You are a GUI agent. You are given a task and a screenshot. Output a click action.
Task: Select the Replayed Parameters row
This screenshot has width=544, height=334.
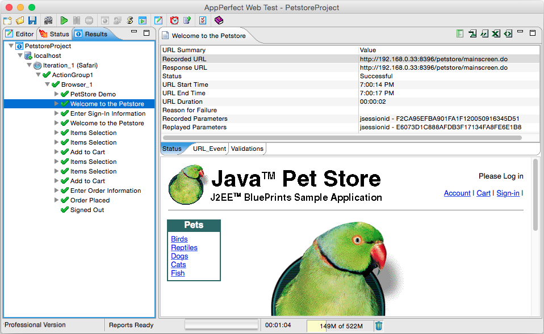pos(350,127)
